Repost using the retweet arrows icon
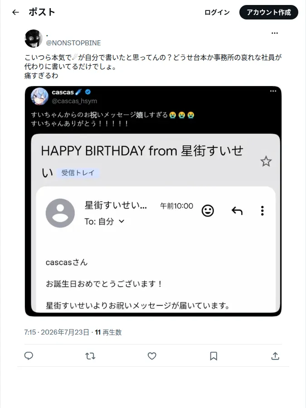 pyautogui.click(x=90, y=356)
